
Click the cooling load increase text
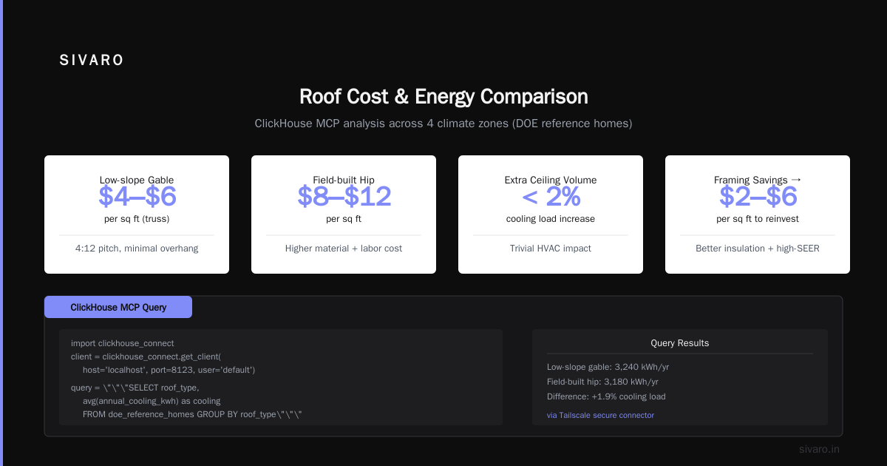(551, 219)
